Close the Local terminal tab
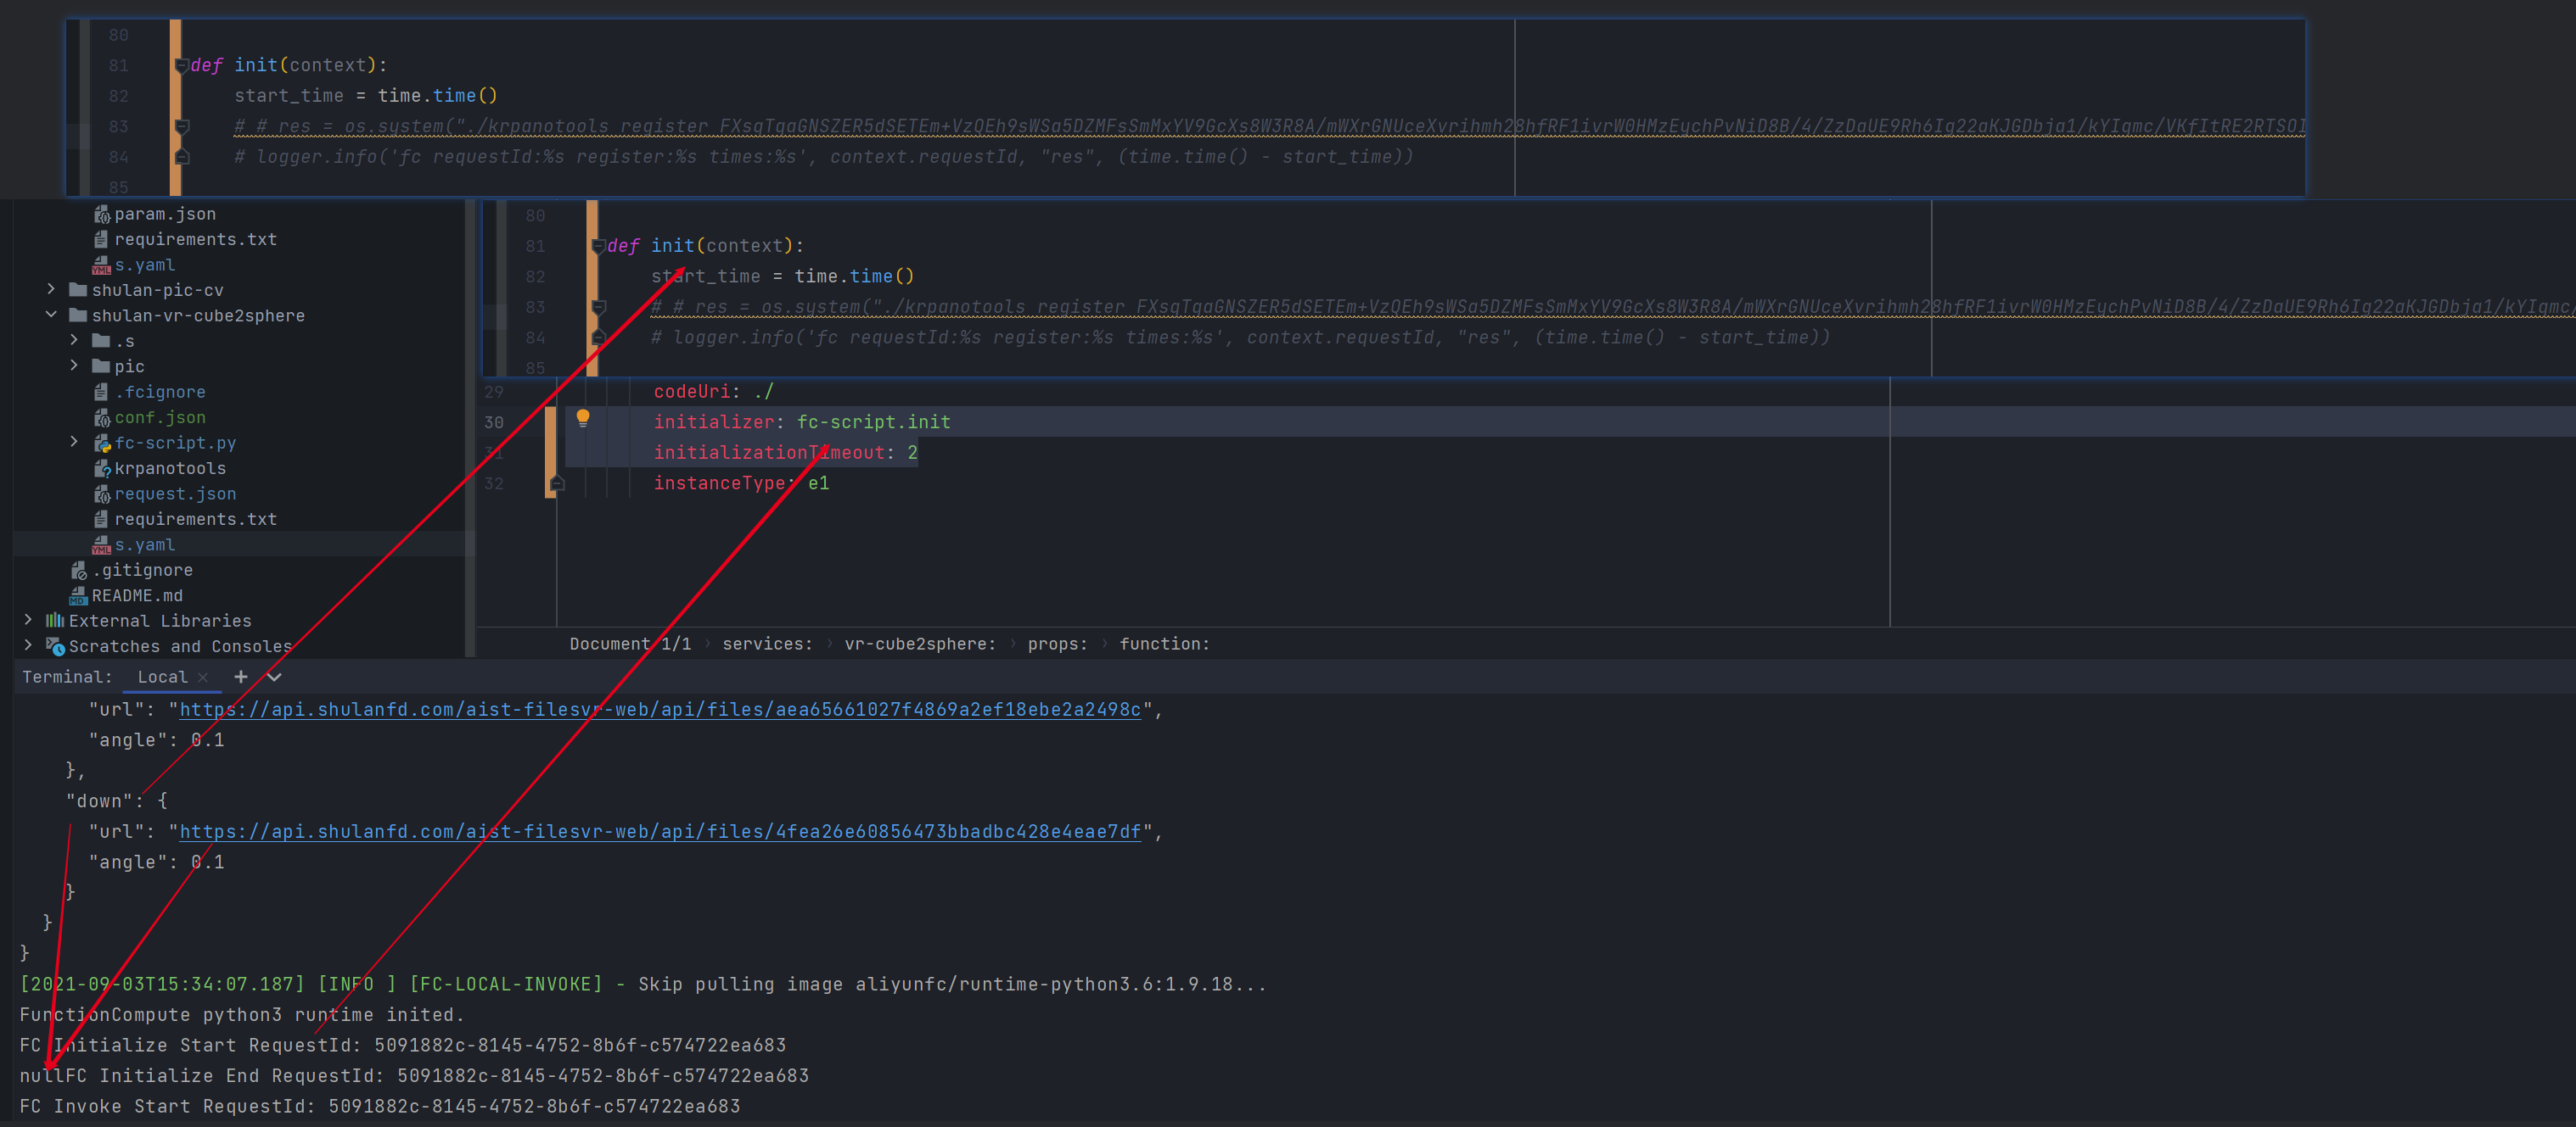The image size is (2576, 1127). point(203,677)
